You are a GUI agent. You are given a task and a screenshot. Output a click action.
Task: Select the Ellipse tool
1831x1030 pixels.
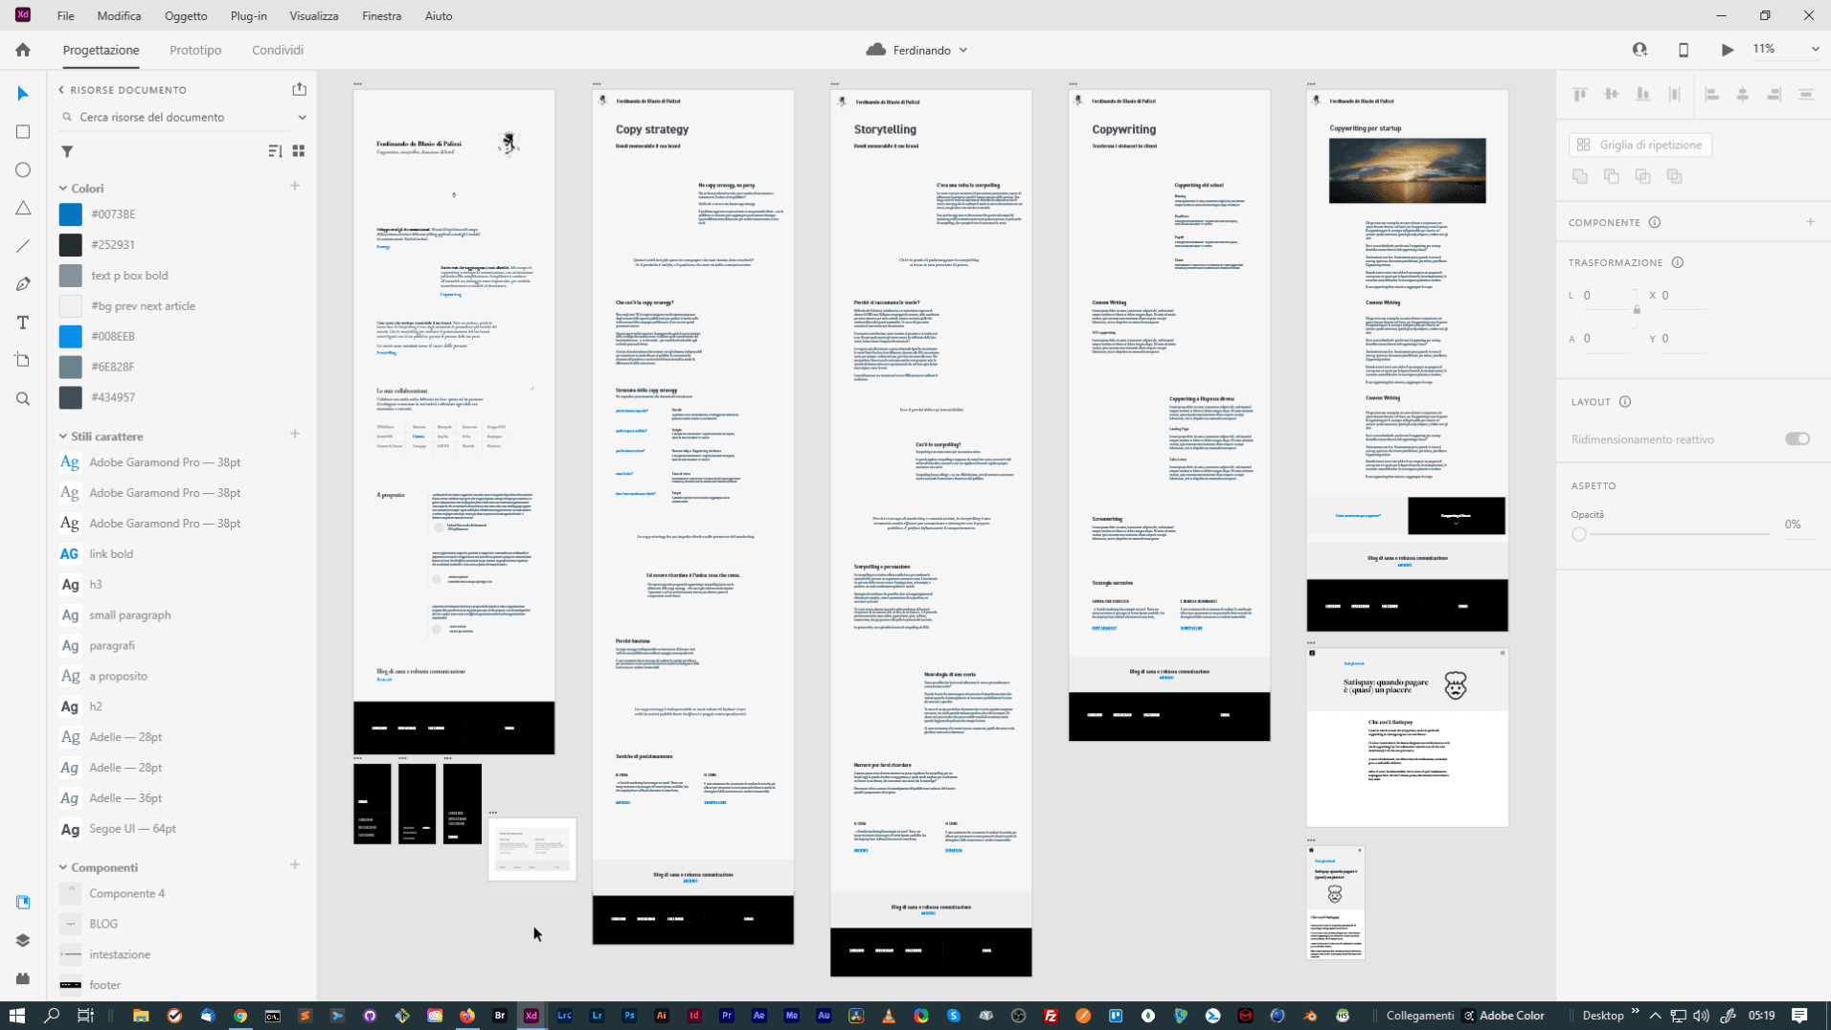(23, 169)
